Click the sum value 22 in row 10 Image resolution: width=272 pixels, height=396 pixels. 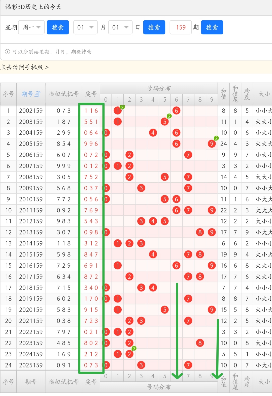[x=224, y=210]
